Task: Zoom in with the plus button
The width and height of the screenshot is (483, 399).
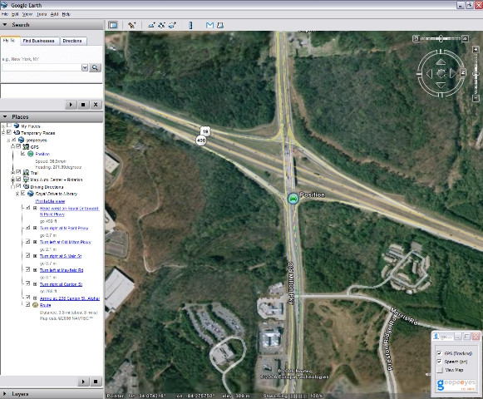Action: tap(476, 49)
